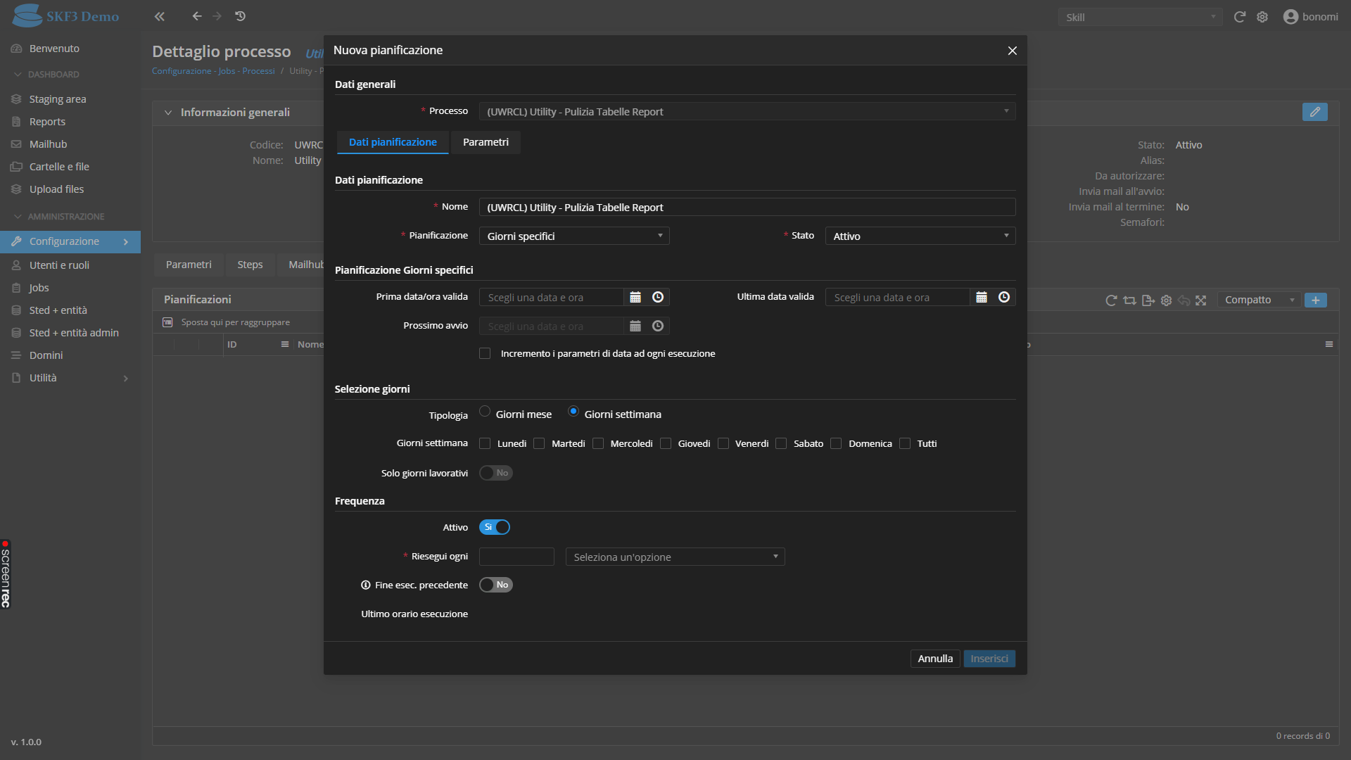This screenshot has width=1351, height=760.
Task: Open Jobs in sidebar
Action: [39, 288]
